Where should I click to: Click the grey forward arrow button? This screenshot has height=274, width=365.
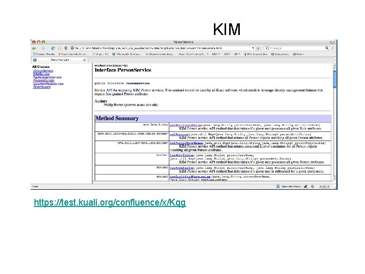click(43, 48)
